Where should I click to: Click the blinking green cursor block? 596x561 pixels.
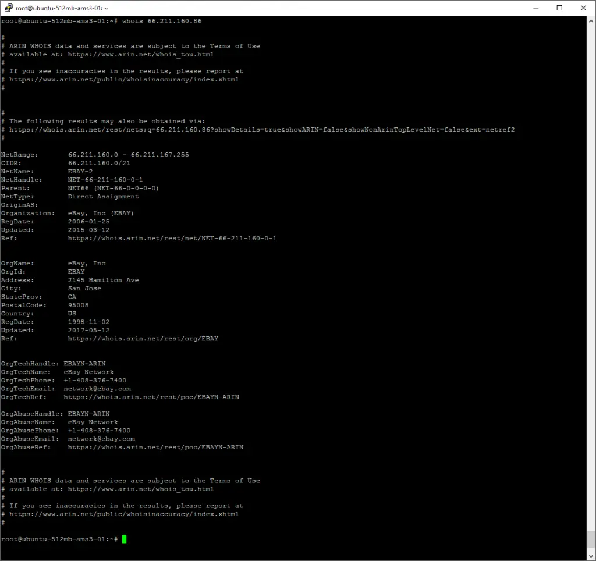pos(123,539)
